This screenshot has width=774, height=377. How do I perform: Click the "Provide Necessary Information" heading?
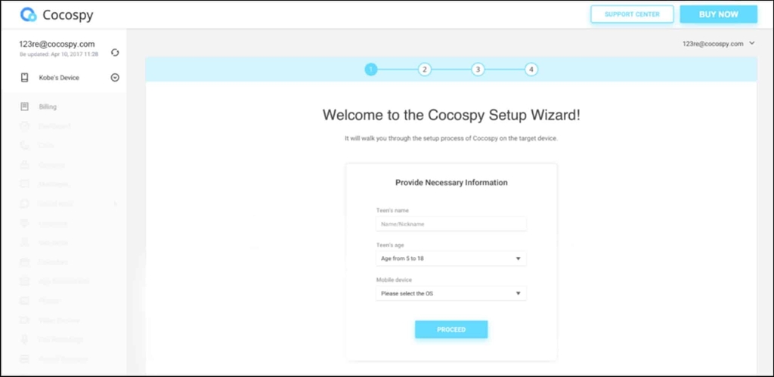451,183
